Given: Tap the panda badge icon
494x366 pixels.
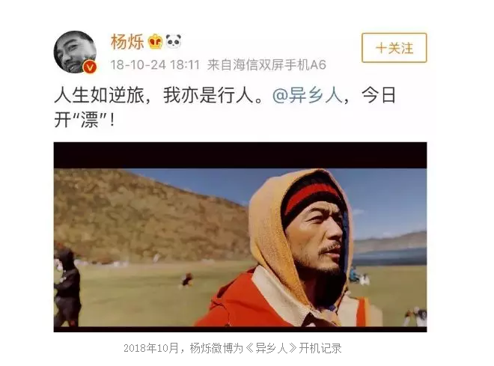Looking at the screenshot, I should 174,41.
